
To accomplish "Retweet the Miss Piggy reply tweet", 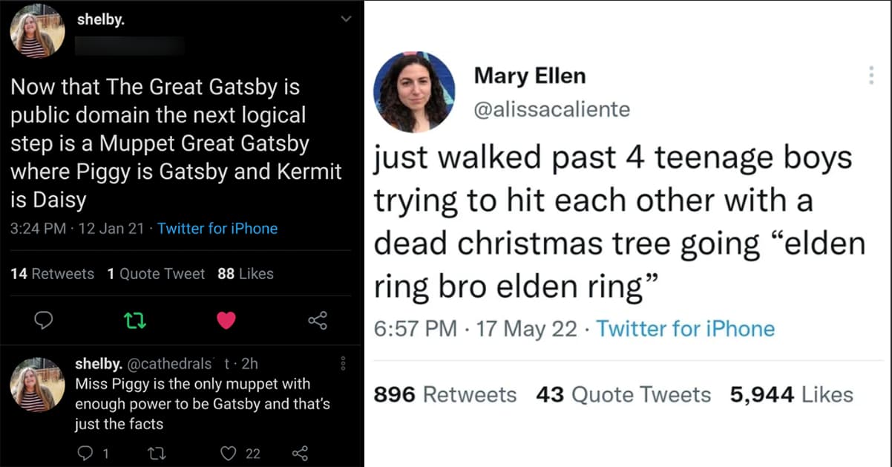I will pyautogui.click(x=156, y=453).
